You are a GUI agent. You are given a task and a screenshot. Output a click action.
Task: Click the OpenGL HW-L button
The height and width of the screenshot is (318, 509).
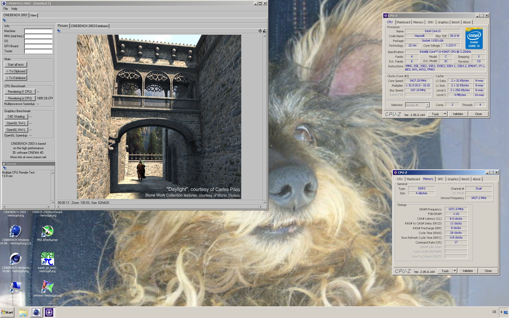pos(16,130)
